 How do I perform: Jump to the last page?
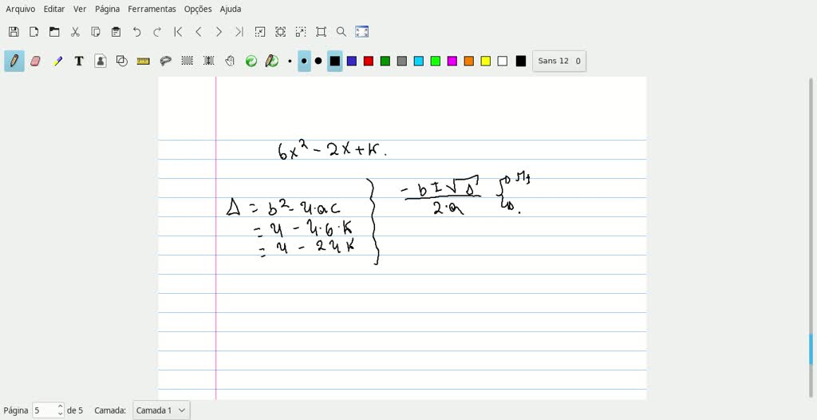click(239, 32)
